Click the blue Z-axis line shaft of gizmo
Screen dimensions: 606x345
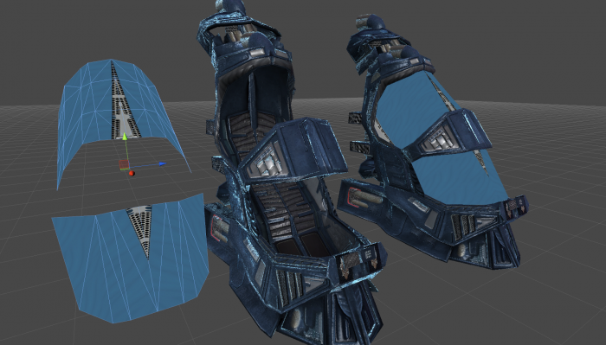(x=144, y=165)
